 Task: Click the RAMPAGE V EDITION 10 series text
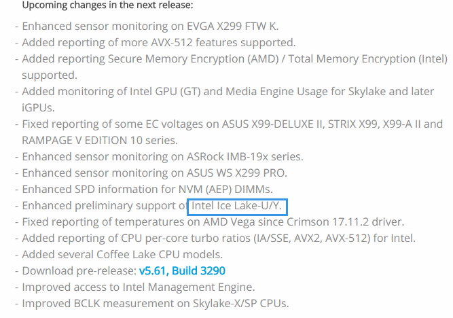coord(100,141)
